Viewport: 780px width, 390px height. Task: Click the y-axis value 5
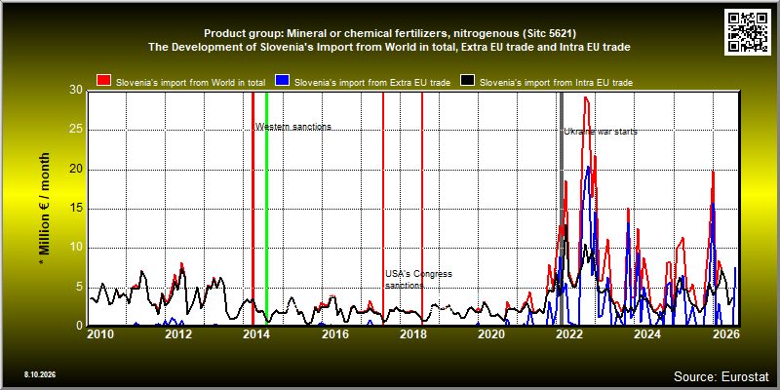pyautogui.click(x=79, y=287)
